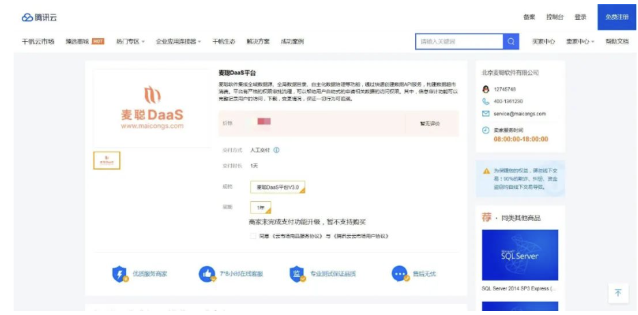The width and height of the screenshot is (638, 315).
Task: Click the 免费注册 button
Action: pyautogui.click(x=616, y=17)
